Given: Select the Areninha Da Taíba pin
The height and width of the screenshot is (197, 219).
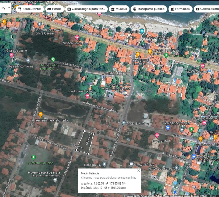Looking at the screenshot, I should point(33,158).
